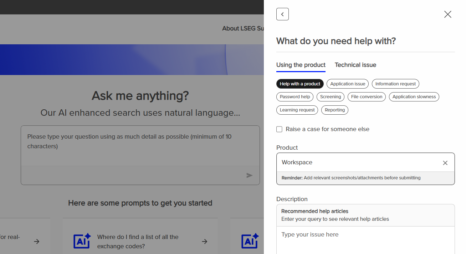Viewport: 466px width, 254px height.
Task: Close the help panel with the X icon
Action: pos(447,14)
